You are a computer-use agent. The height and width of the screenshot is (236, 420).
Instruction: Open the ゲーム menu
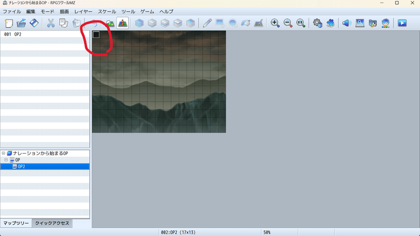coord(148,12)
